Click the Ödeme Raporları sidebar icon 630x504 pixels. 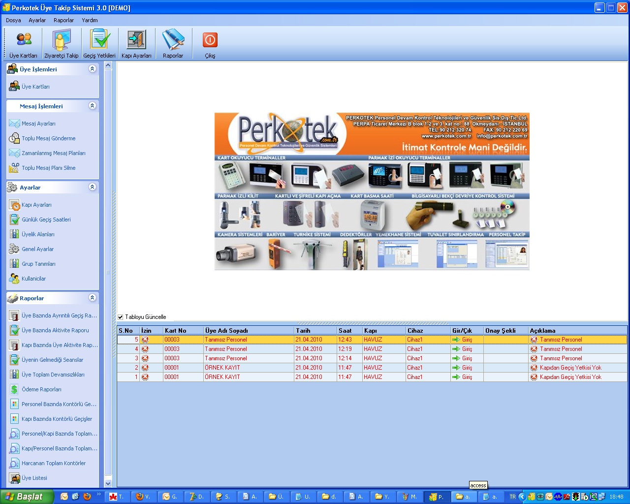click(14, 389)
